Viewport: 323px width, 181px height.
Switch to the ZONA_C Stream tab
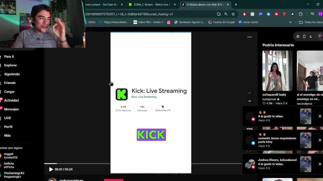point(152,5)
